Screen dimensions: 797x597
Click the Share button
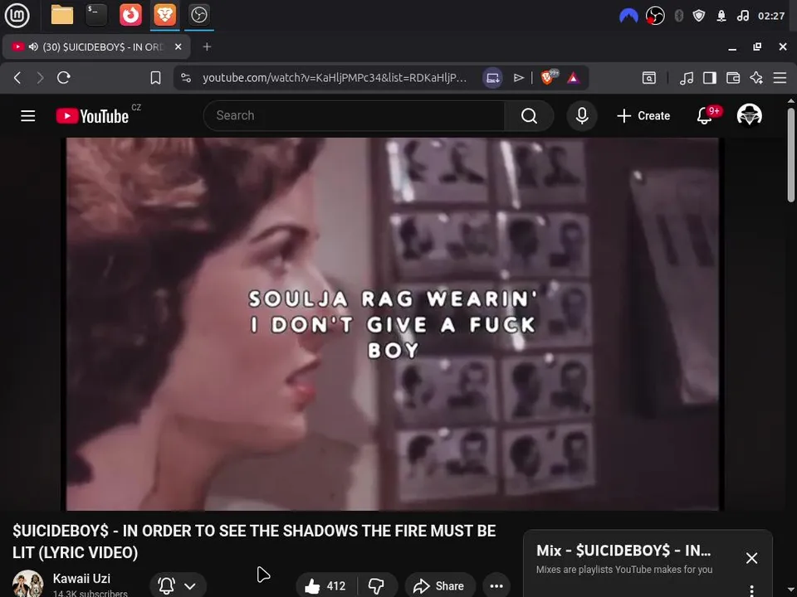440,586
